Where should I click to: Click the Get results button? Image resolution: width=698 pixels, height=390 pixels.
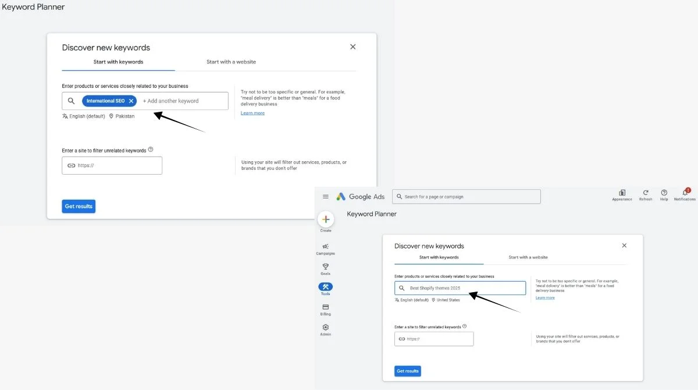point(79,206)
